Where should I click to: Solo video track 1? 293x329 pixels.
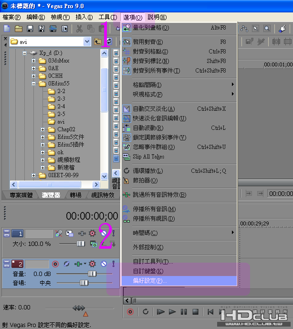click(x=114, y=233)
